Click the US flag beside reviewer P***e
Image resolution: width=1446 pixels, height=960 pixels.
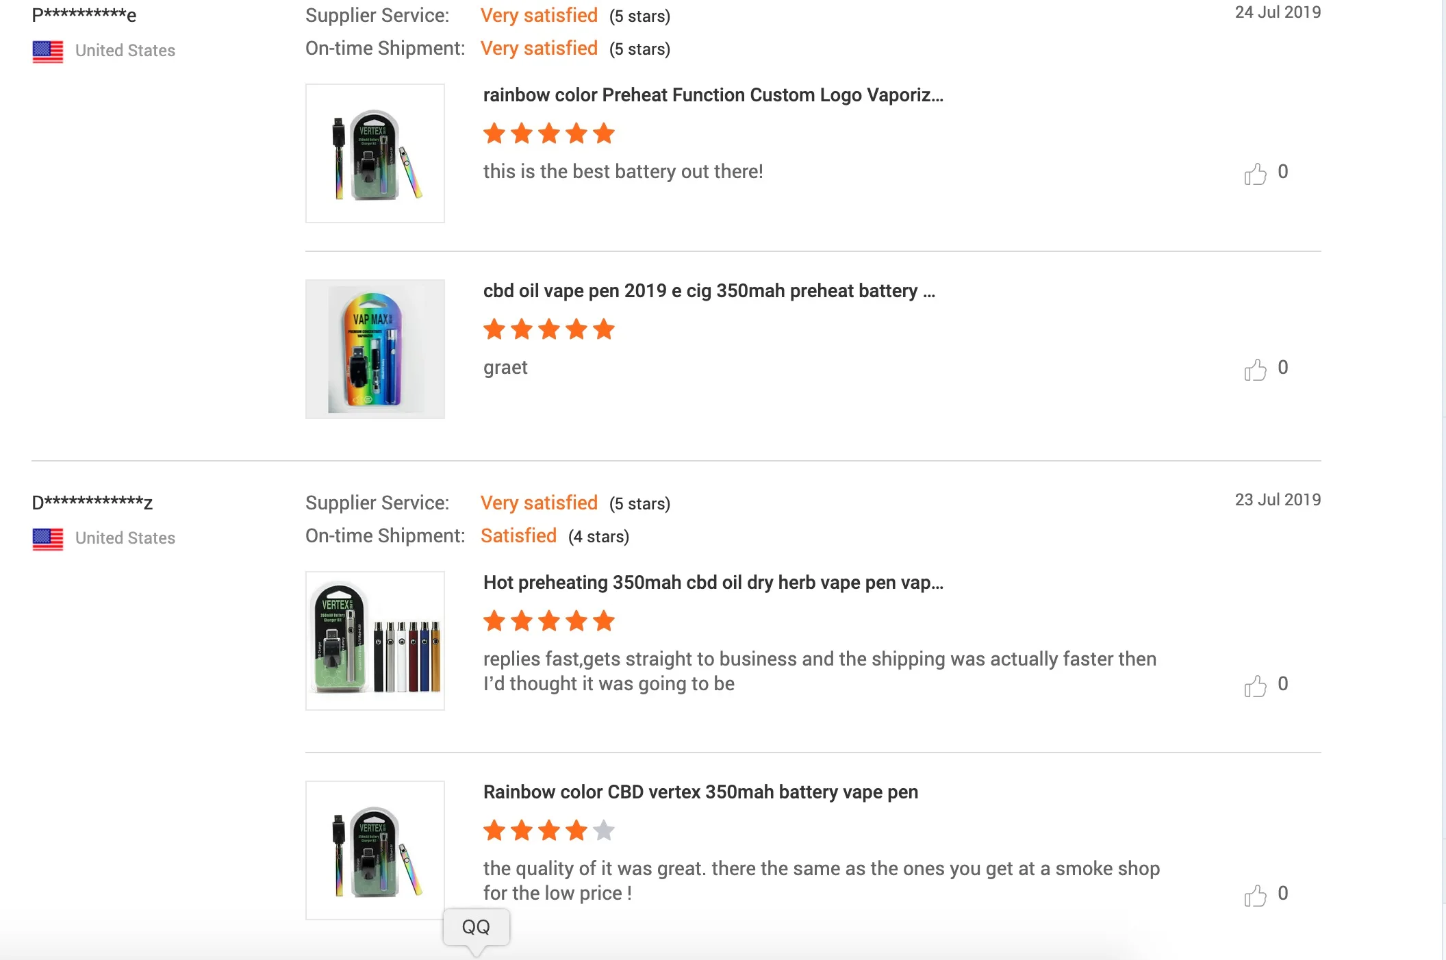[x=48, y=51]
